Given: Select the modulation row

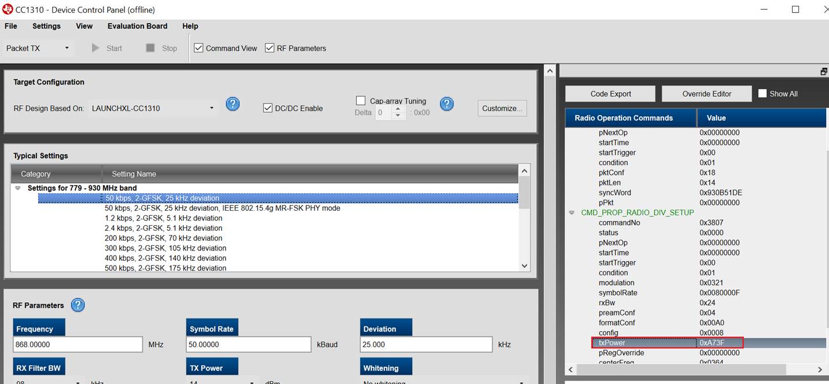Looking at the screenshot, I should tap(696, 283).
